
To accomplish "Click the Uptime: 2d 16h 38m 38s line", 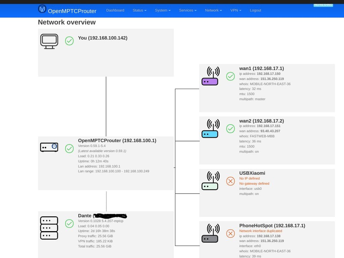I will pos(96,231).
